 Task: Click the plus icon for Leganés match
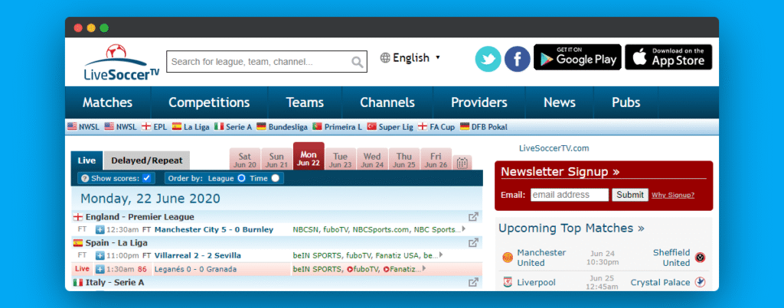(100, 269)
